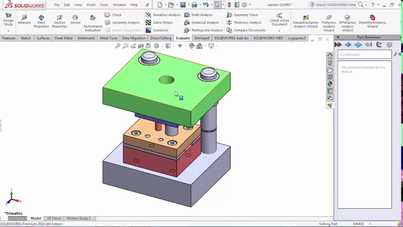
Task: Jump to last feature in Part Reviewer
Action: pyautogui.click(x=368, y=45)
